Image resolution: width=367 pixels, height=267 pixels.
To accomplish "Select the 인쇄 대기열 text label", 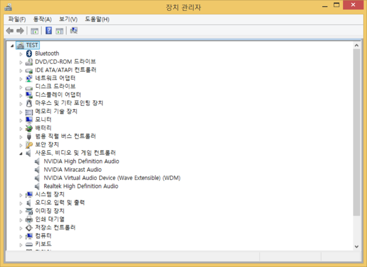I will pyautogui.click(x=50, y=219).
